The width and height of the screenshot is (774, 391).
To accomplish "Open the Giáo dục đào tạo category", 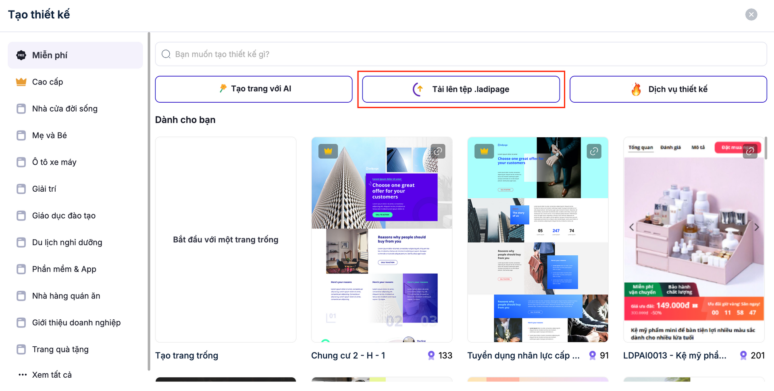I will coord(64,216).
